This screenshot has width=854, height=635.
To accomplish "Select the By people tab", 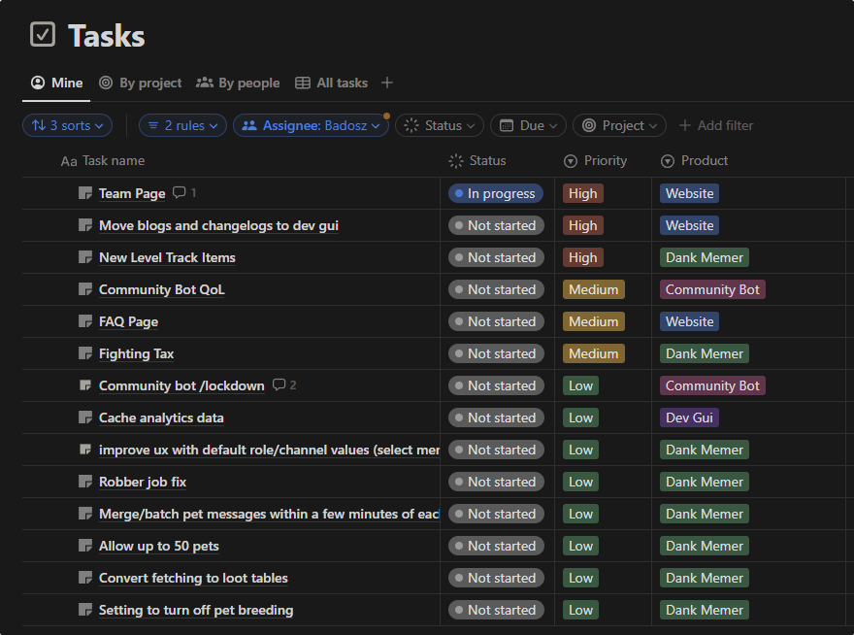I will coord(238,84).
